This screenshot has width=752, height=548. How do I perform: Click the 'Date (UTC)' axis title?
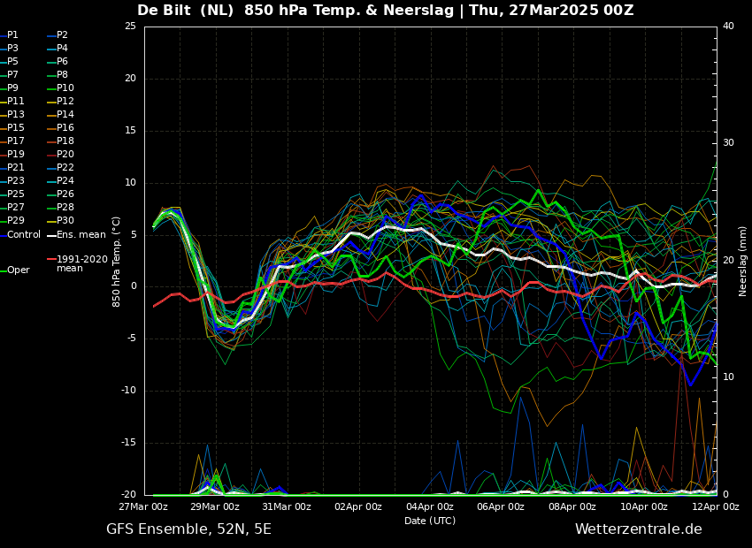430,521
